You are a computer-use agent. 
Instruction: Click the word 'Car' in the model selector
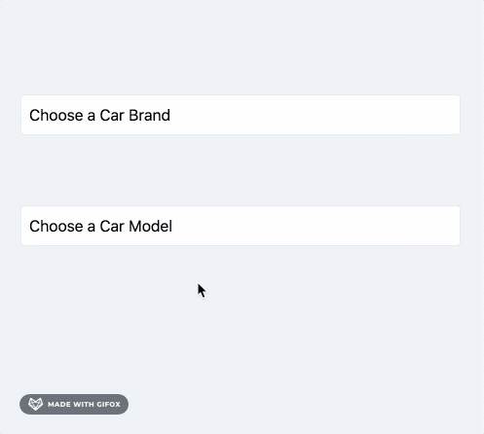click(x=112, y=226)
